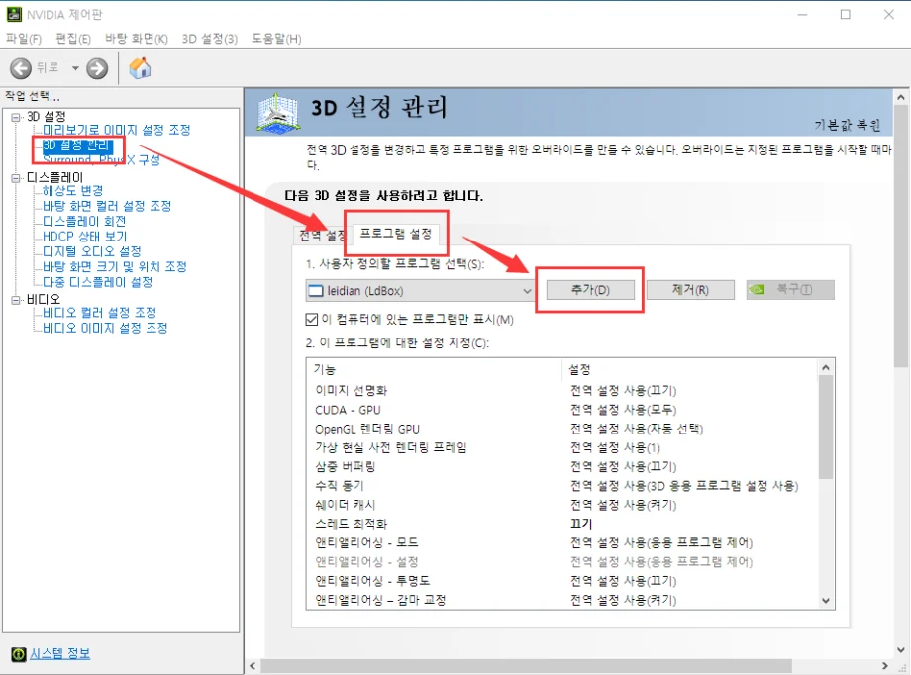Click horizontal scrollbar right arrow

point(885,666)
